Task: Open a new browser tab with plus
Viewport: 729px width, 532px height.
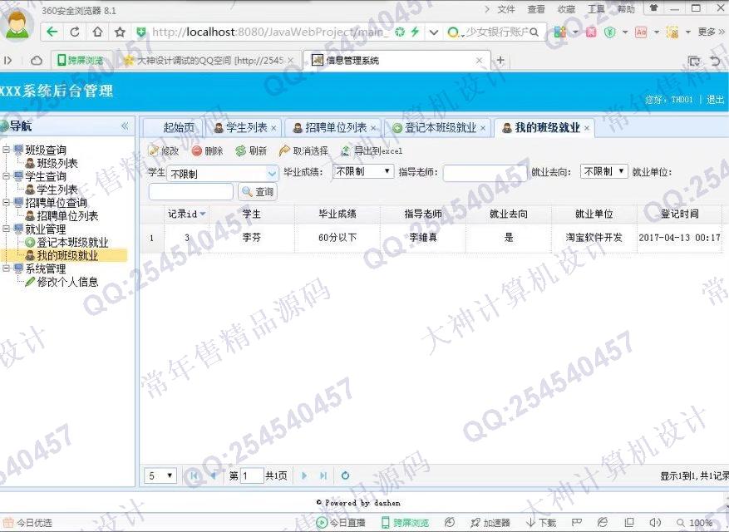Action: click(500, 60)
